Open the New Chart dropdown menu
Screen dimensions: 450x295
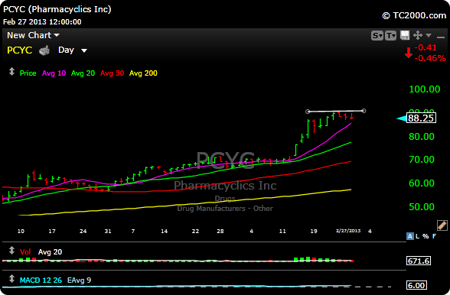click(x=33, y=35)
